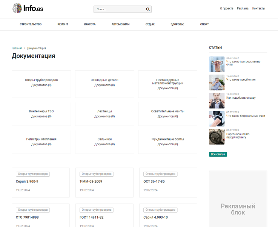Open the powerlifting competition article thumbnail
Viewport: 278px width, 227px height.
tap(217, 137)
